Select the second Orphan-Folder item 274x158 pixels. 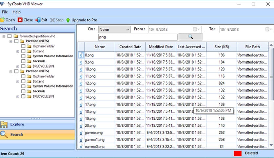pos(44,76)
